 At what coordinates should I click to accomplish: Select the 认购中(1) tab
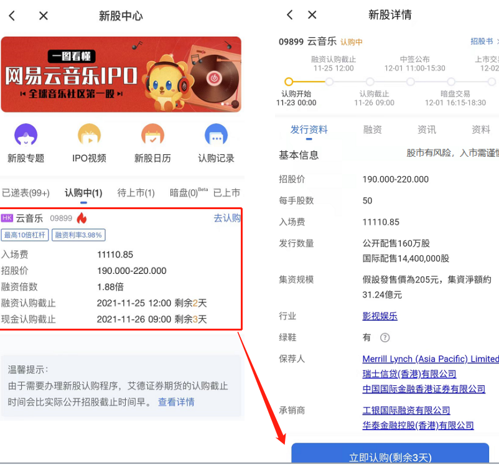(x=83, y=193)
